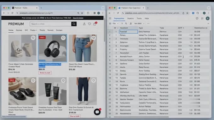Open spreadsheet app hamburger menu icon
Image resolution: width=214 pixels, height=120 pixels.
[x=110, y=18]
